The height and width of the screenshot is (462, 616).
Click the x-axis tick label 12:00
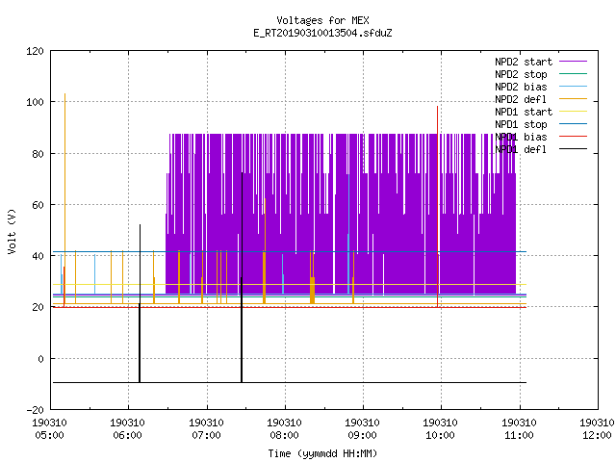[597, 435]
